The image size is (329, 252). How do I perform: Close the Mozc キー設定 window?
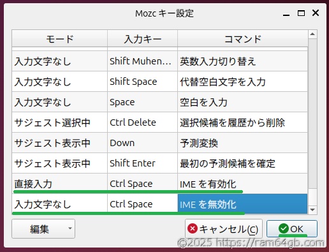316,13
